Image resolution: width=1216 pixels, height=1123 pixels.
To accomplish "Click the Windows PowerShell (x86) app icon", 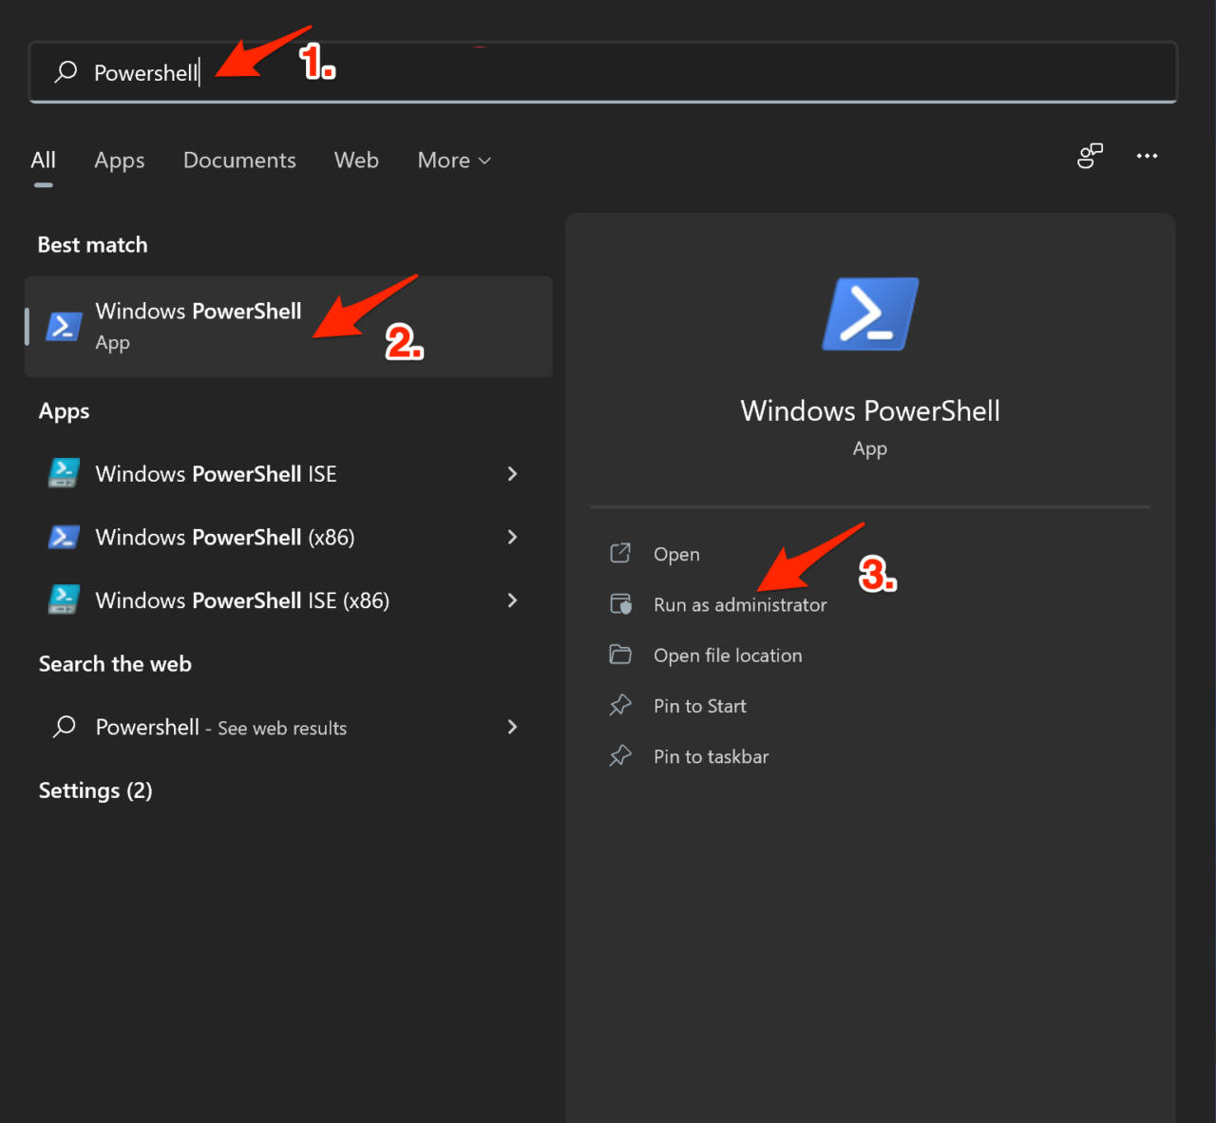I will (64, 537).
